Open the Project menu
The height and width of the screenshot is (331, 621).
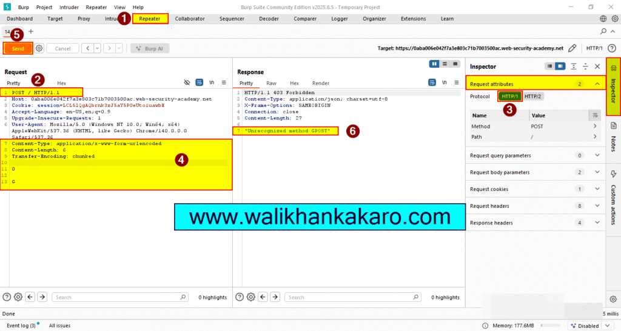click(44, 7)
